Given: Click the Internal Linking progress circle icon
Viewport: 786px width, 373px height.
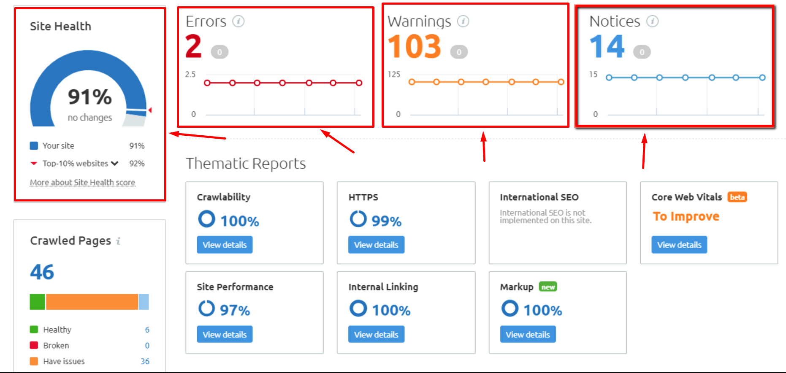Looking at the screenshot, I should 358,308.
